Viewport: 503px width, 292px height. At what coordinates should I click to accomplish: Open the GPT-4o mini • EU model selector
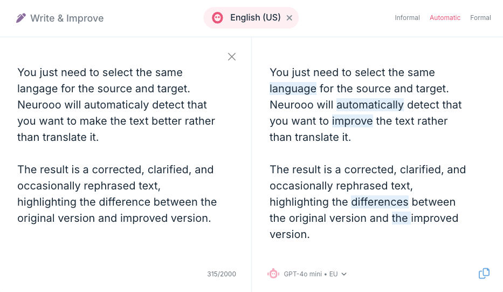point(307,274)
